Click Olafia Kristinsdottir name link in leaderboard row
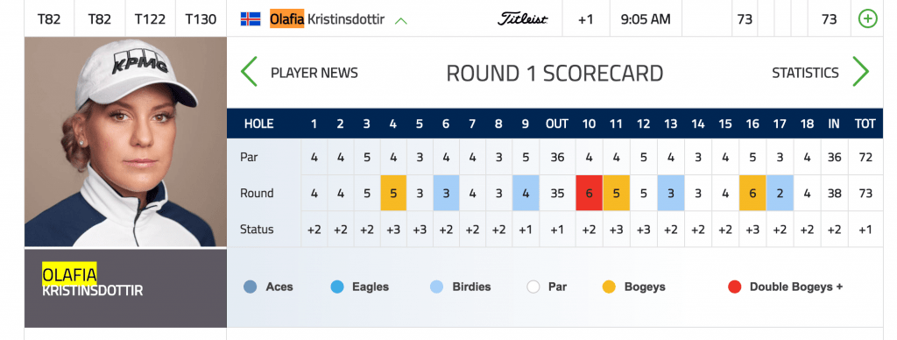This screenshot has width=897, height=340. pyautogui.click(x=328, y=19)
